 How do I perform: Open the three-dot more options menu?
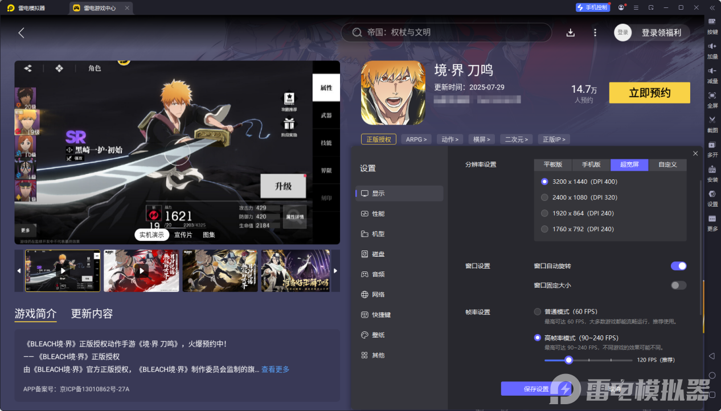(x=595, y=32)
